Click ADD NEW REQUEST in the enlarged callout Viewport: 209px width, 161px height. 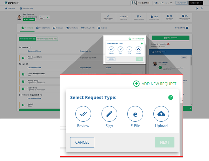(x=155, y=84)
